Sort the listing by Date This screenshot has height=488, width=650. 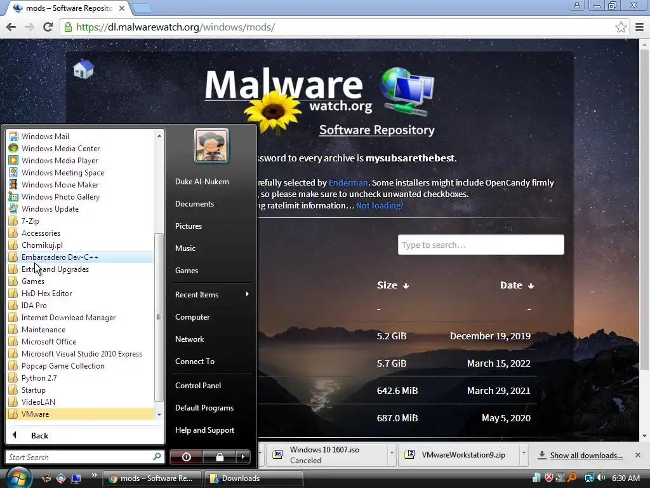[x=517, y=285]
